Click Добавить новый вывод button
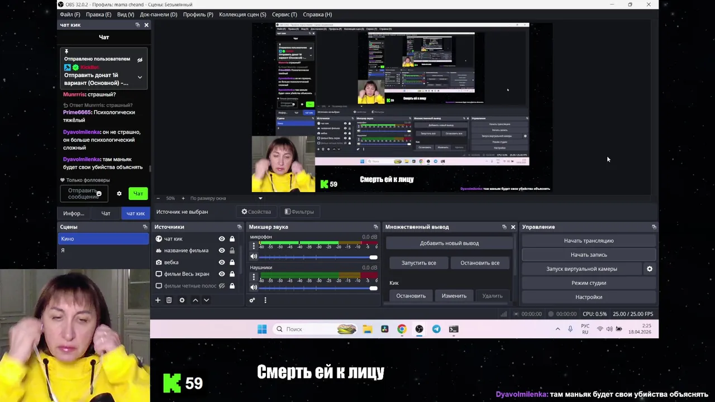 (x=449, y=243)
